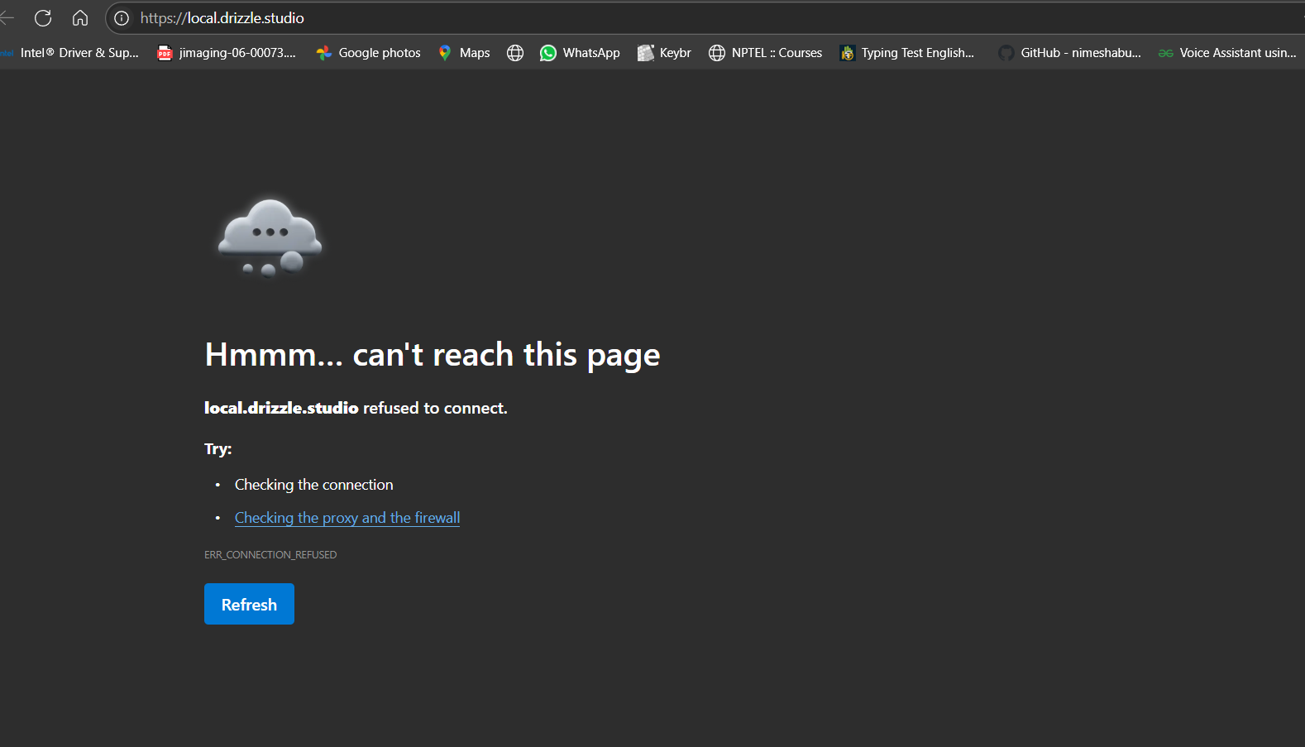Open the GitHub - nimeshabu bookmark

[x=1070, y=53]
